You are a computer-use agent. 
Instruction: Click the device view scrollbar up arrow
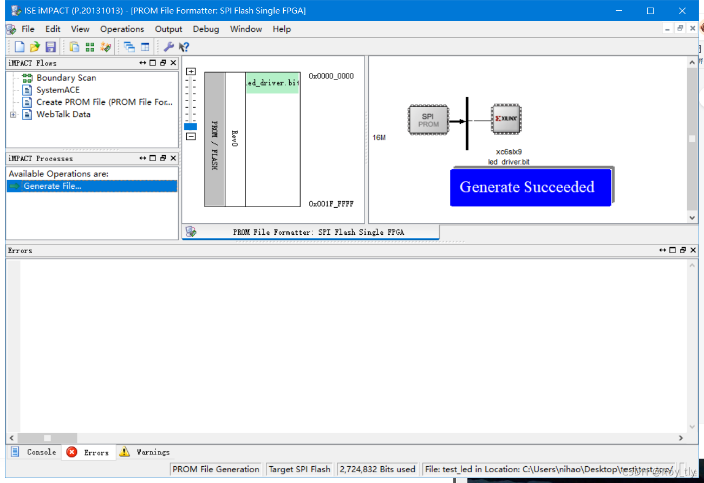click(x=692, y=63)
